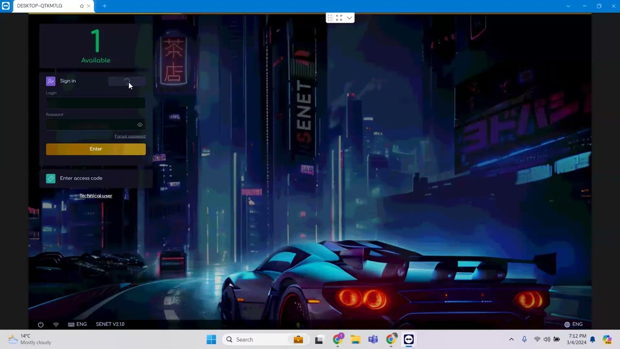The height and width of the screenshot is (349, 620).
Task: Click the Senet power icon
Action: coord(41,324)
